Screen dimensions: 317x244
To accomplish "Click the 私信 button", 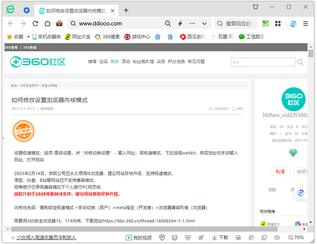I will click(x=280, y=171).
